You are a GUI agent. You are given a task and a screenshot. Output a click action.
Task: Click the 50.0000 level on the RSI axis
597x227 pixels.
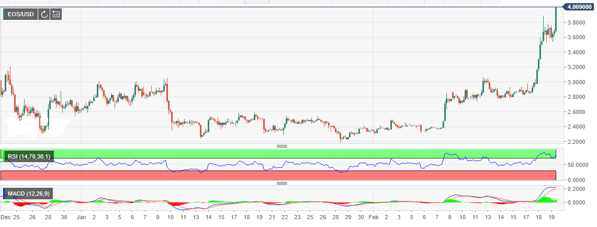click(x=578, y=165)
